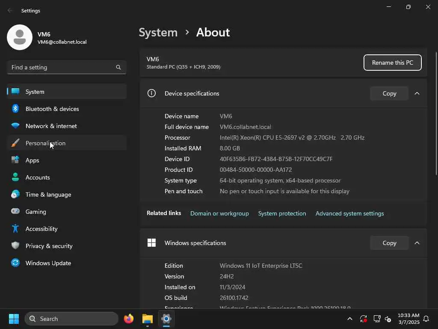Click the network display tray icon
This screenshot has width=438, height=329.
point(377,319)
